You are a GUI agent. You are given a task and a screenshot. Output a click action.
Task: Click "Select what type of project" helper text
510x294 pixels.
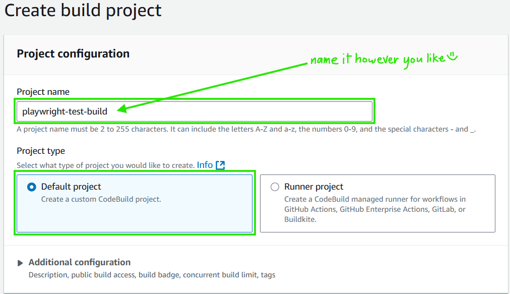[x=106, y=165]
